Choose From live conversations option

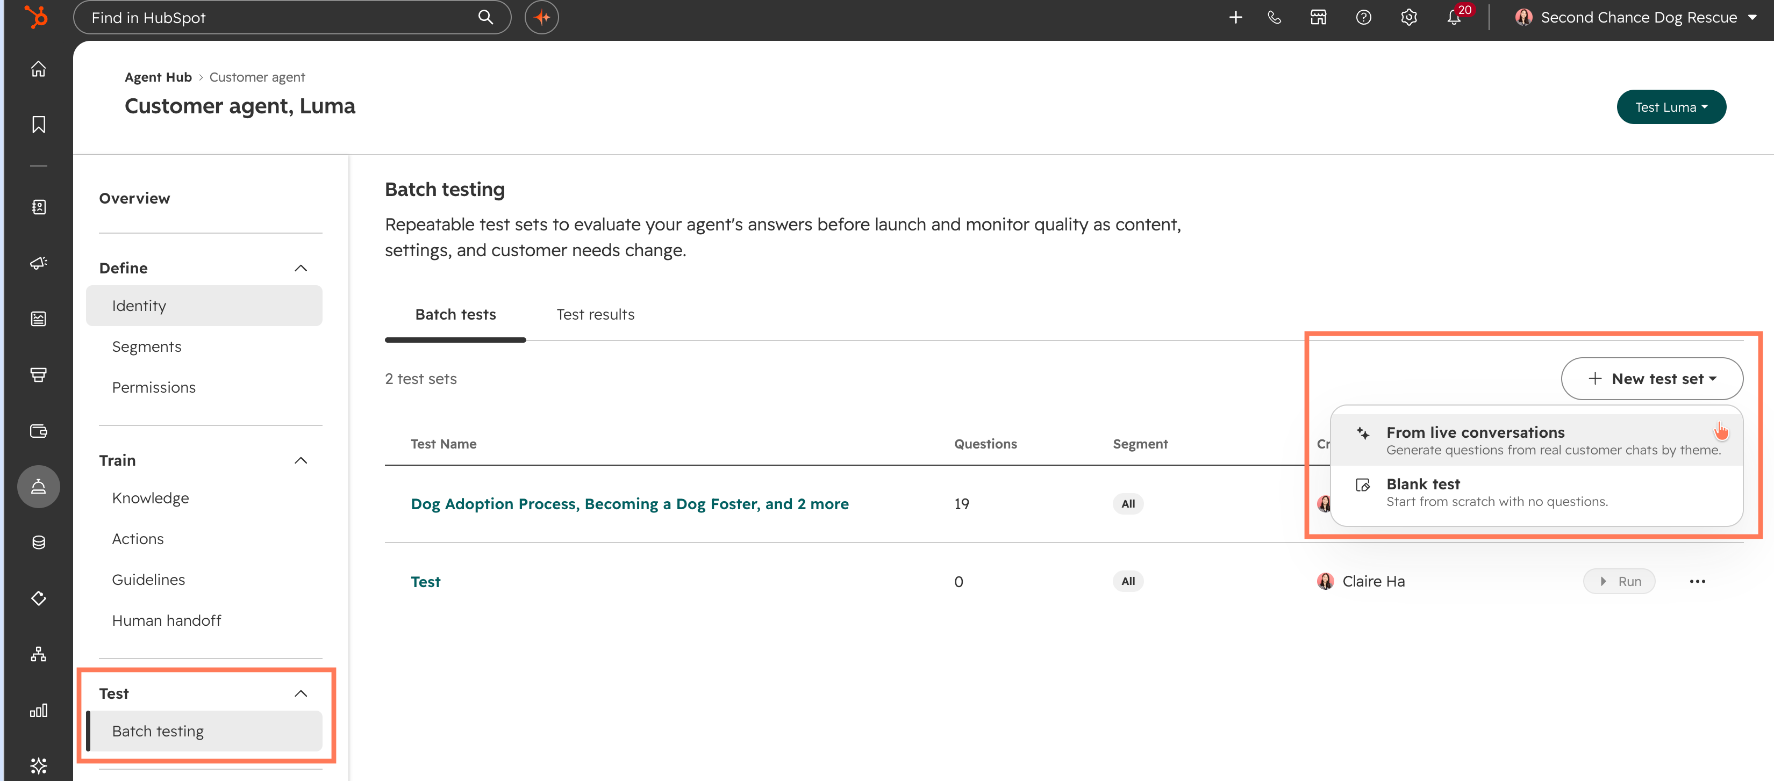(x=1536, y=440)
